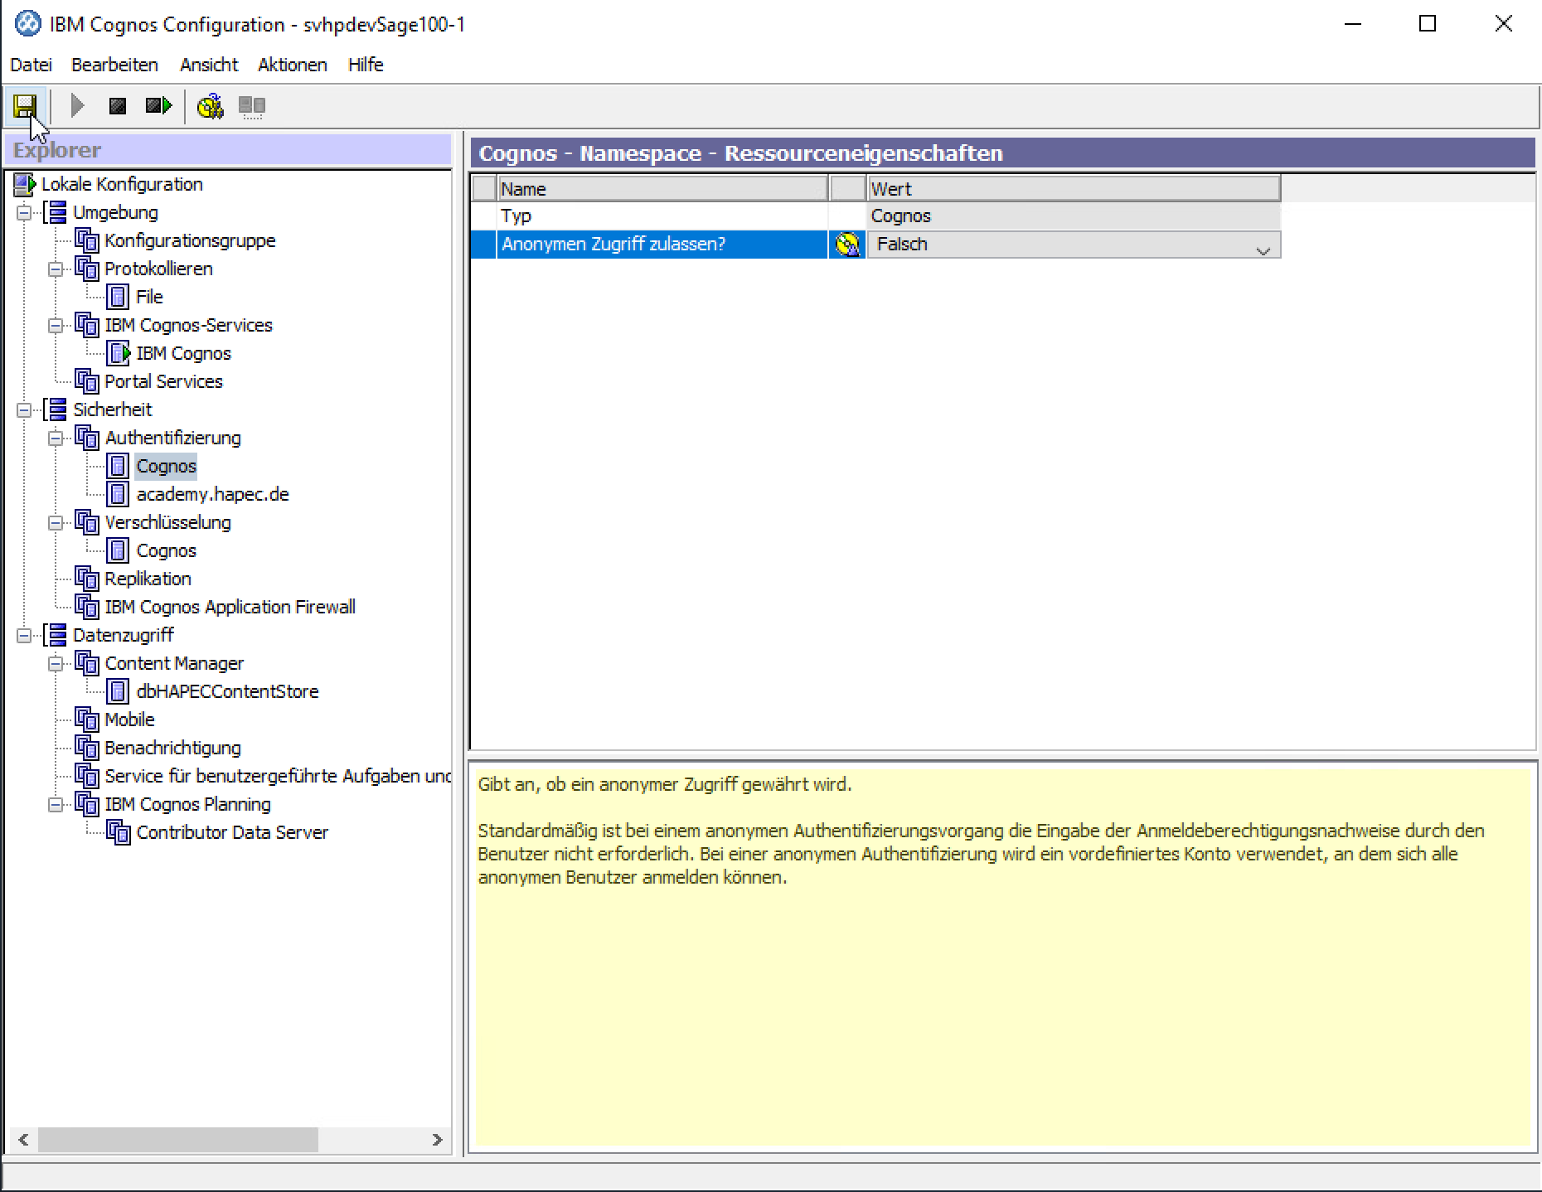Click the IBM Cognos service node icon

119,353
